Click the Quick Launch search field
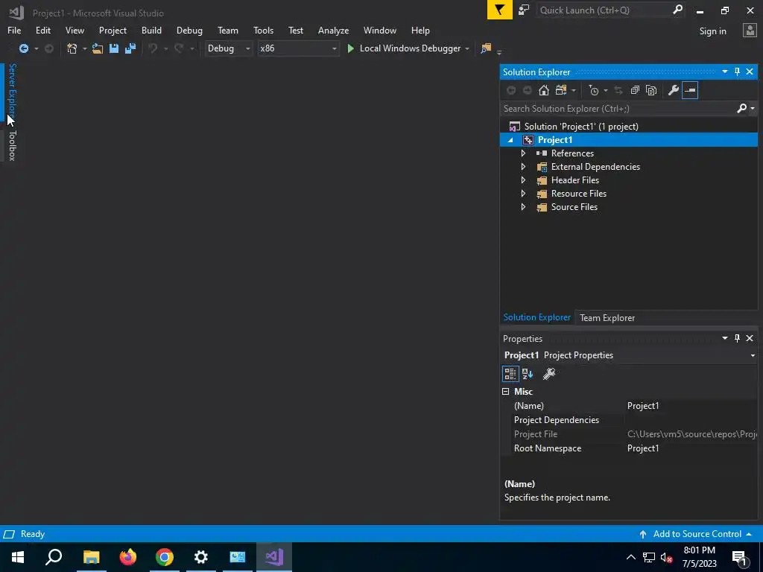 (604, 10)
